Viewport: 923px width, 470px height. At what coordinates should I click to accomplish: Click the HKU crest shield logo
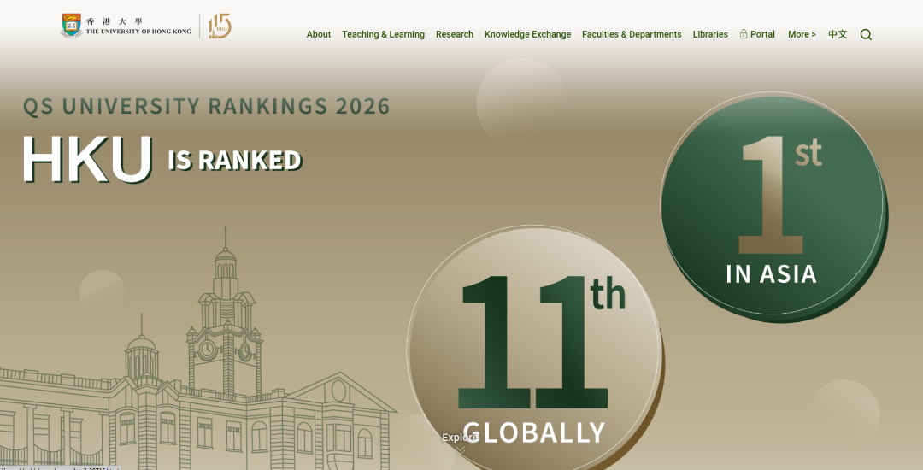[72, 26]
